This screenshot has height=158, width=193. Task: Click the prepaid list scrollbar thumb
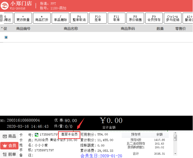pos(175,138)
